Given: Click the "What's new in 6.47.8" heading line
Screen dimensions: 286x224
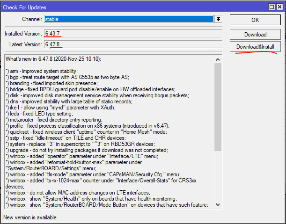Looking at the screenshot, I should click(53, 59).
